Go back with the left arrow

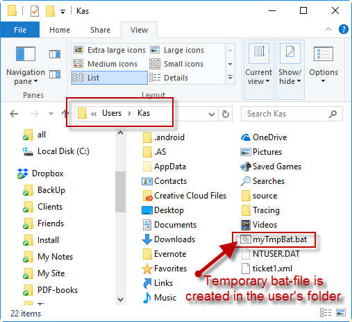(14, 114)
